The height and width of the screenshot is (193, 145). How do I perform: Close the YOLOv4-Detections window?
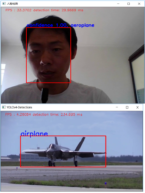click(x=137, y=107)
